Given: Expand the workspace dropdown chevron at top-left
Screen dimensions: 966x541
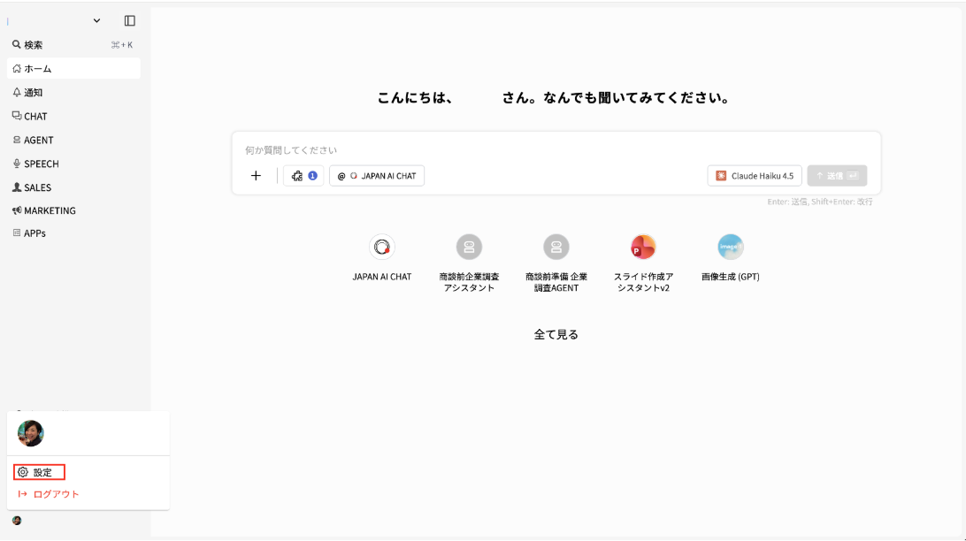Looking at the screenshot, I should (97, 20).
